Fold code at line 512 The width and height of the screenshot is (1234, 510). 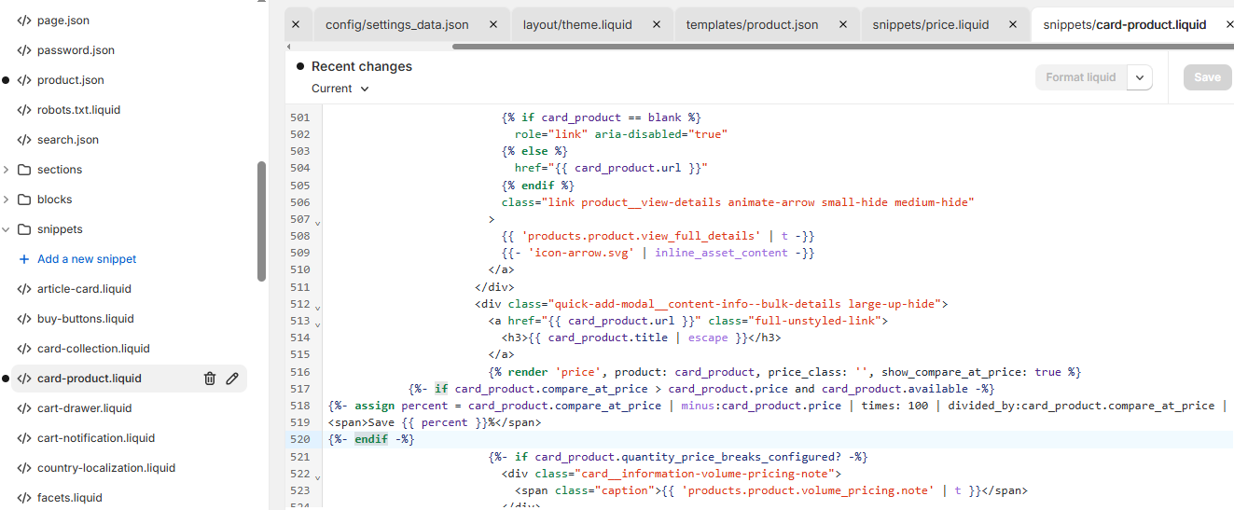(318, 307)
